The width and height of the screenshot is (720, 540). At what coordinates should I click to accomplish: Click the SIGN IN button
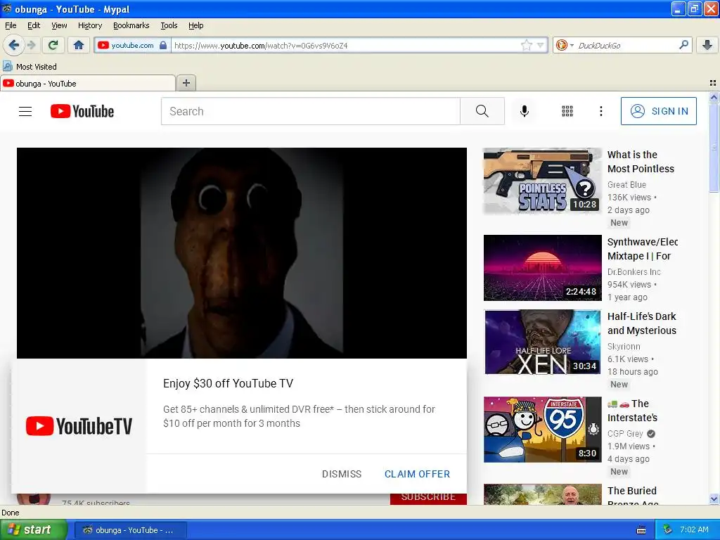pyautogui.click(x=658, y=111)
